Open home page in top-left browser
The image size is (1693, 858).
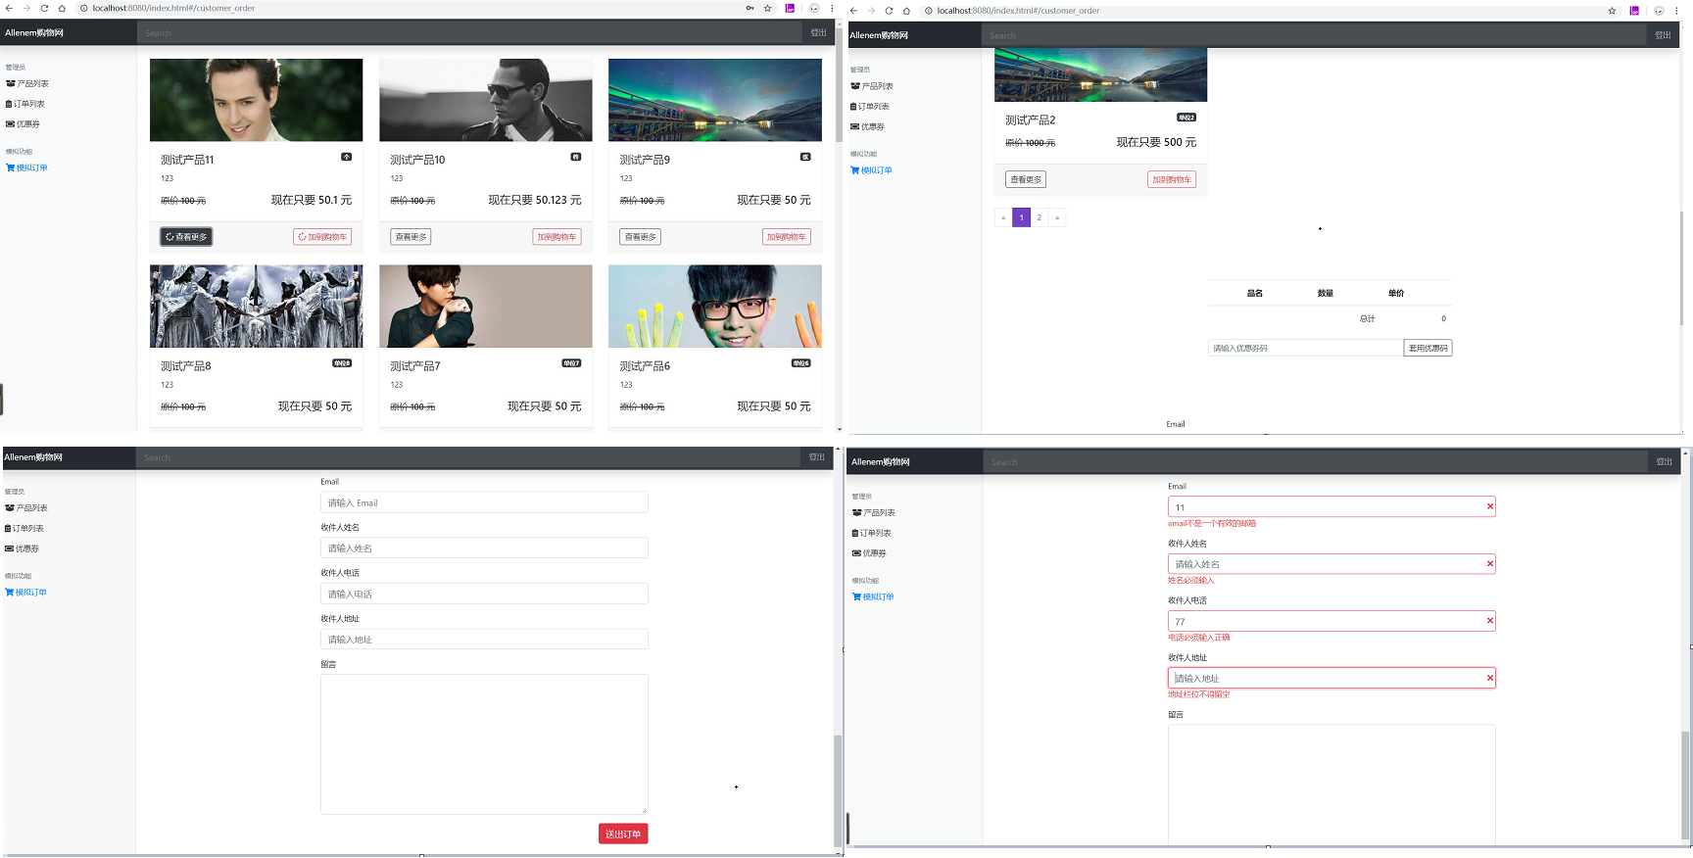62,8
